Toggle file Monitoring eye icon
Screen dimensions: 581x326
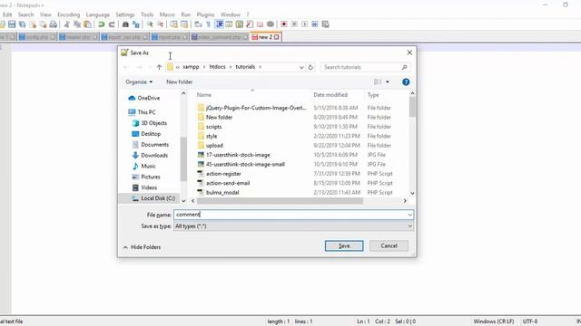271,24
